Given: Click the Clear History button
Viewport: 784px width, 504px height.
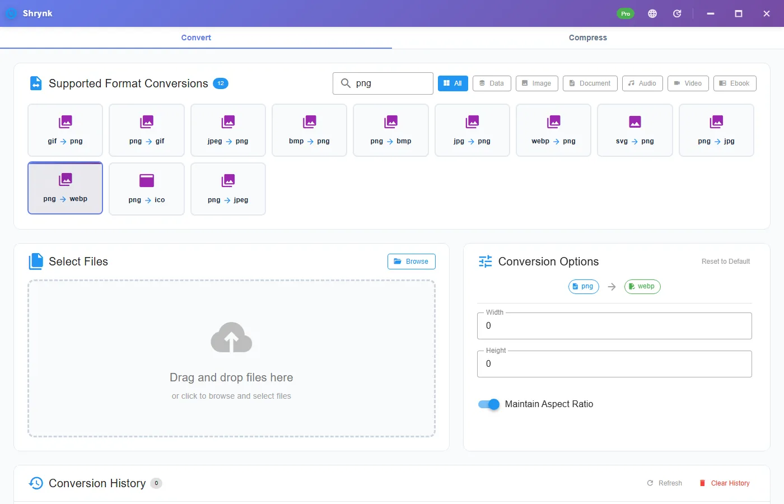Looking at the screenshot, I should tap(725, 483).
